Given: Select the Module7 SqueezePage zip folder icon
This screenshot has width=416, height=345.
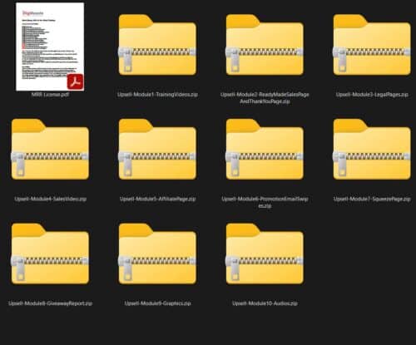Looking at the screenshot, I should click(x=372, y=150).
